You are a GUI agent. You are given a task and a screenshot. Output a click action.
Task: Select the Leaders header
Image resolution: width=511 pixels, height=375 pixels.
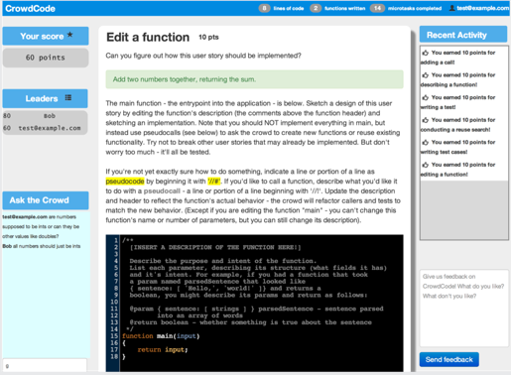tap(46, 98)
